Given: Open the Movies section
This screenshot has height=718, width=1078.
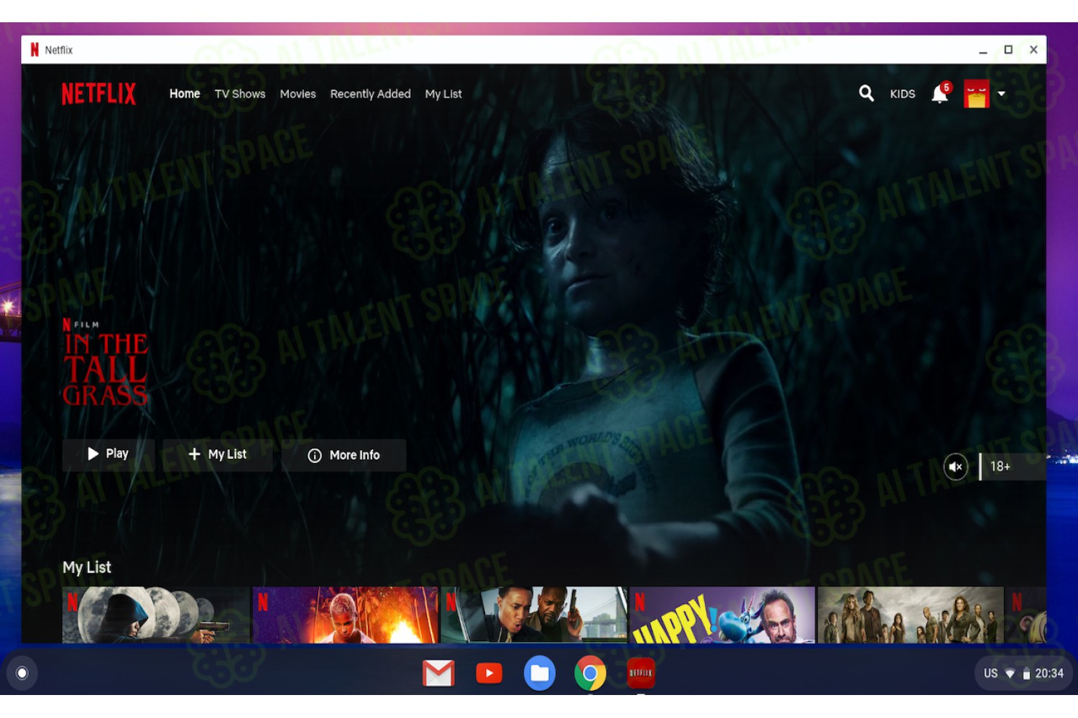Looking at the screenshot, I should 298,94.
